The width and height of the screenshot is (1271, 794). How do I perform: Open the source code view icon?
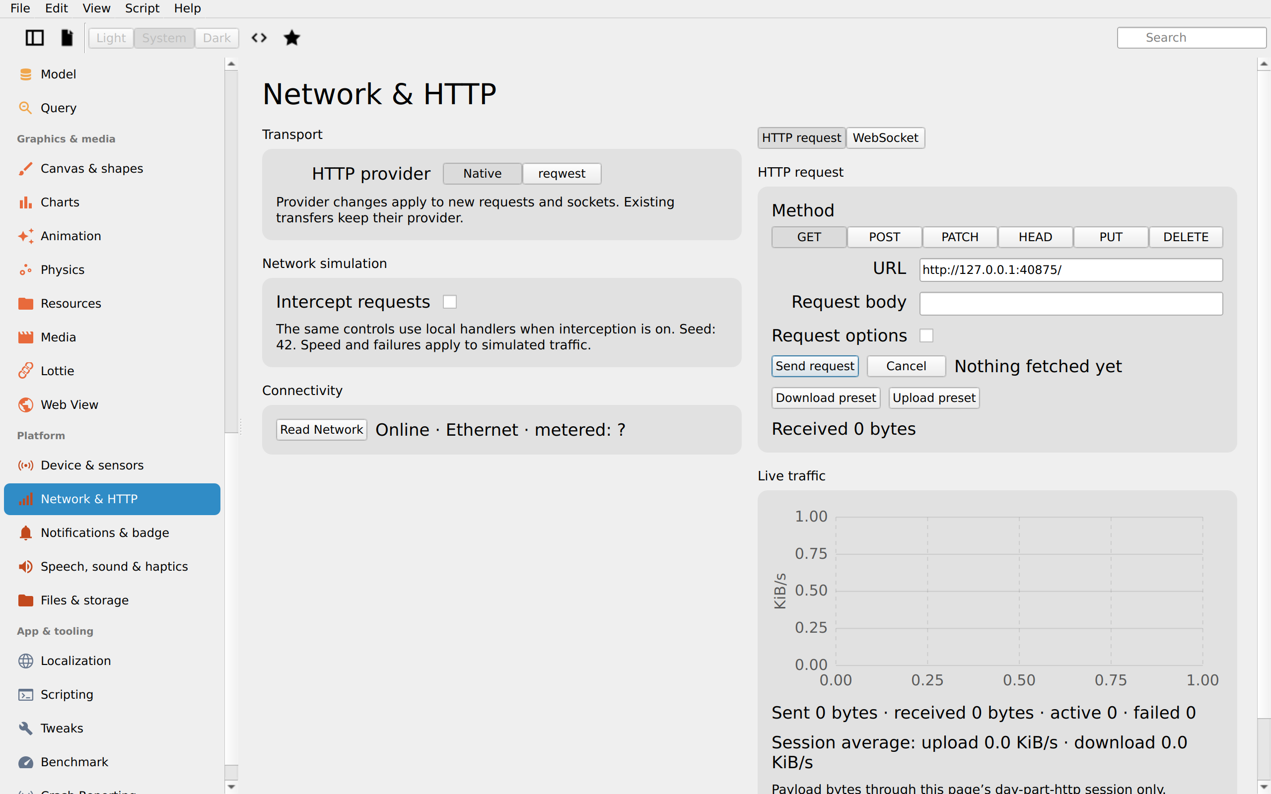pyautogui.click(x=259, y=38)
